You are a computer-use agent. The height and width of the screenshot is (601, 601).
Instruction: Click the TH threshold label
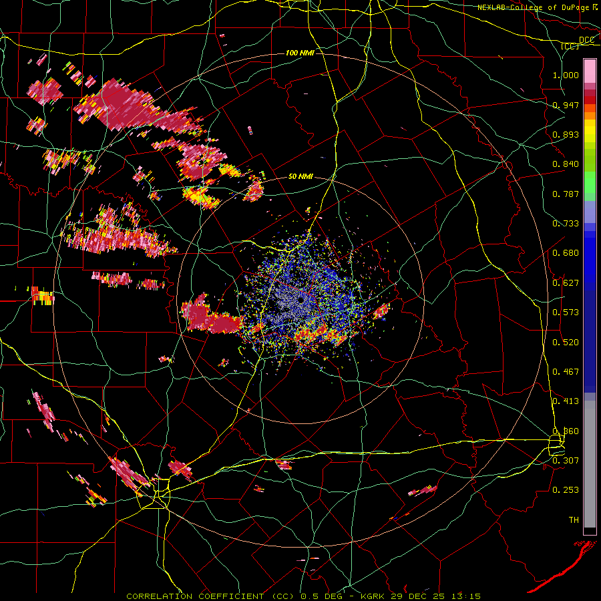[x=574, y=520]
